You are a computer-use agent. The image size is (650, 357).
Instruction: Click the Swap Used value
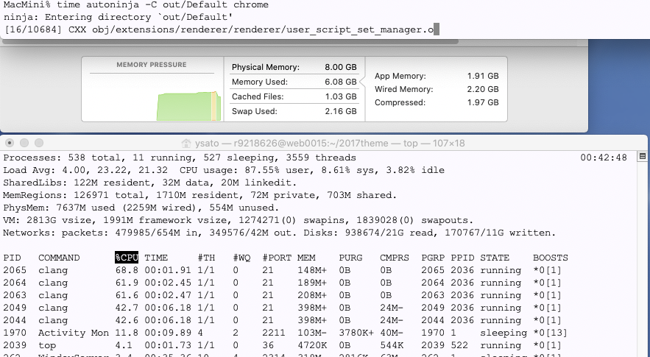tap(341, 111)
